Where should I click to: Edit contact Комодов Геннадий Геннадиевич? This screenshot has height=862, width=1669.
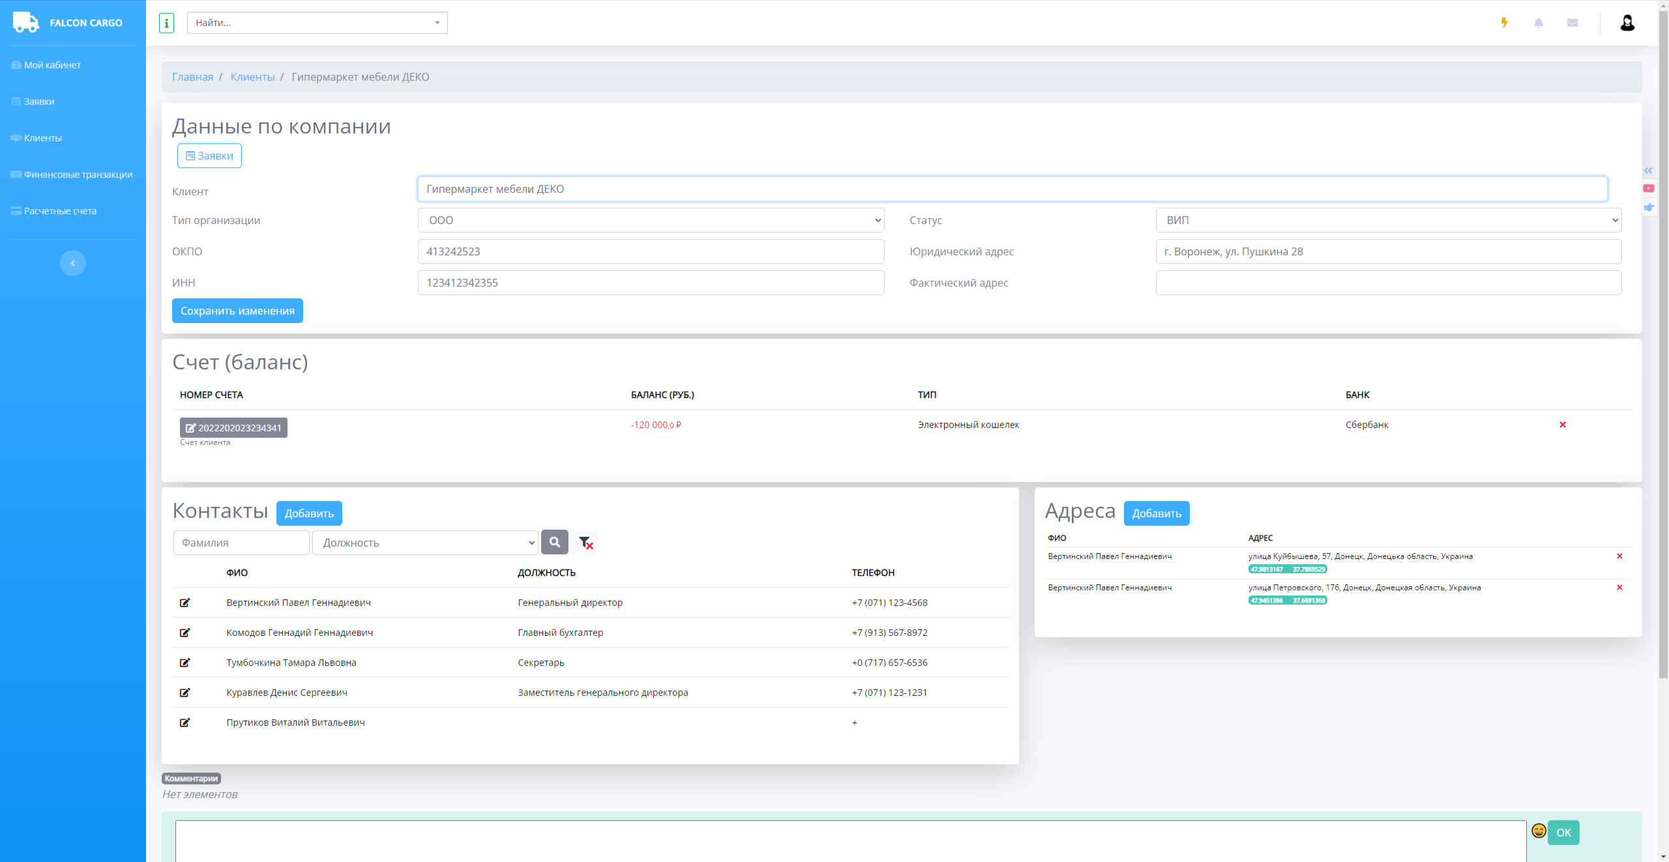[x=185, y=633]
